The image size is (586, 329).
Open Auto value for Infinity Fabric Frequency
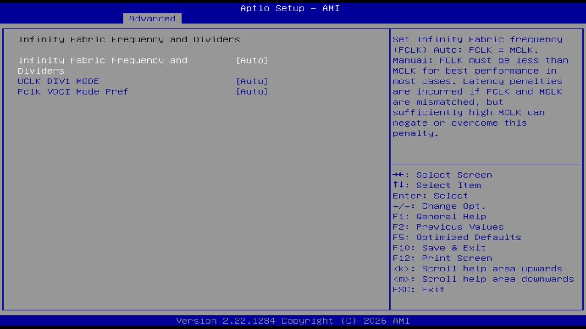[x=252, y=60]
